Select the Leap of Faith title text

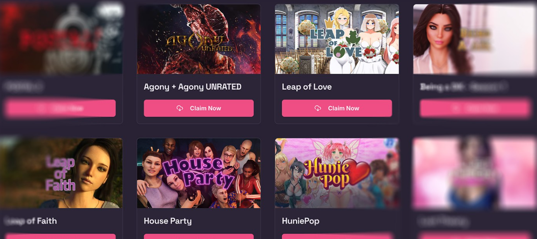point(31,221)
